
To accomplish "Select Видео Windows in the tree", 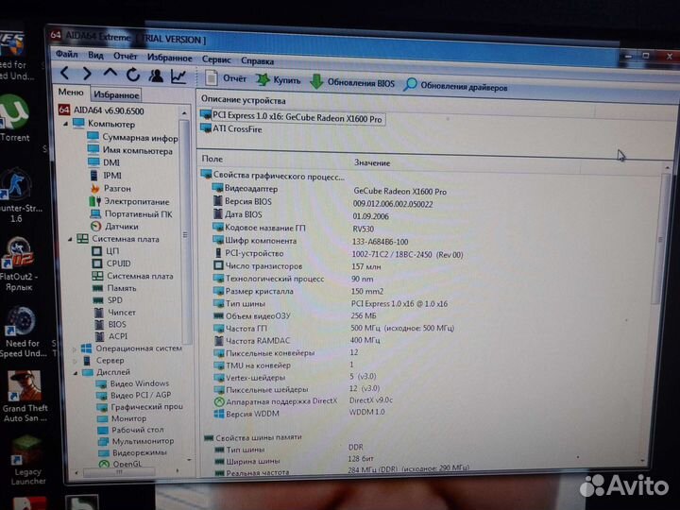I will tap(133, 383).
